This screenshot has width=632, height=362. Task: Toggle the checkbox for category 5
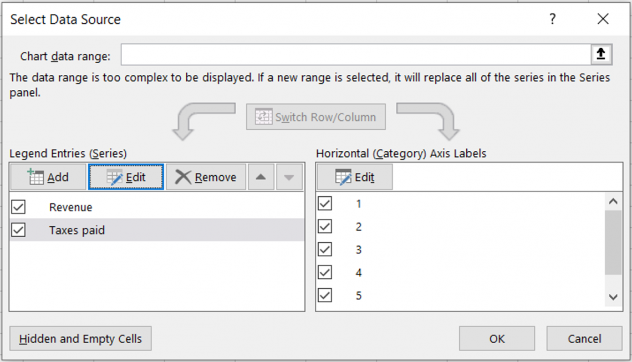[325, 295]
